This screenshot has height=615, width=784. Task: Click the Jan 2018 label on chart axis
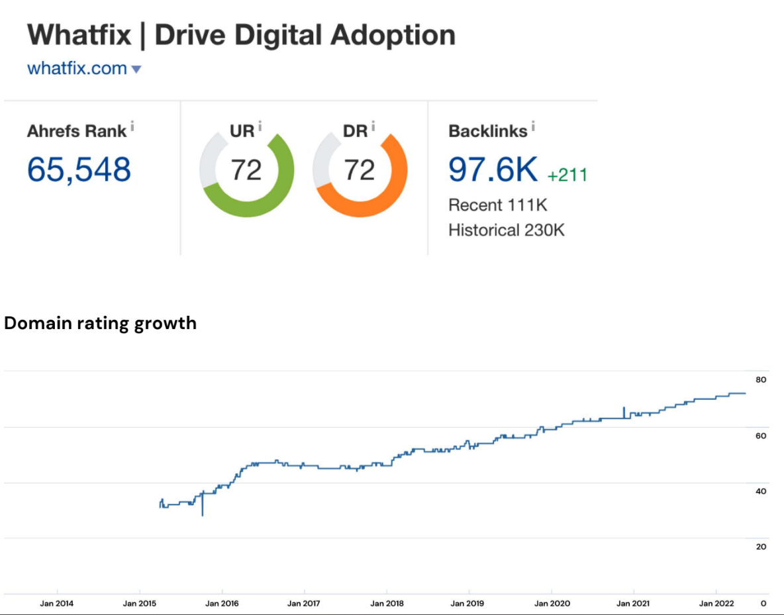pos(387,603)
